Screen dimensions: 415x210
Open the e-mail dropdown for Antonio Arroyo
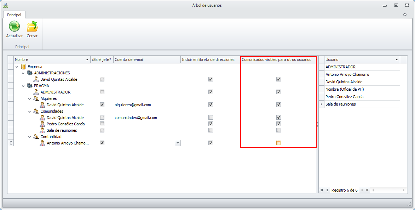(178, 143)
